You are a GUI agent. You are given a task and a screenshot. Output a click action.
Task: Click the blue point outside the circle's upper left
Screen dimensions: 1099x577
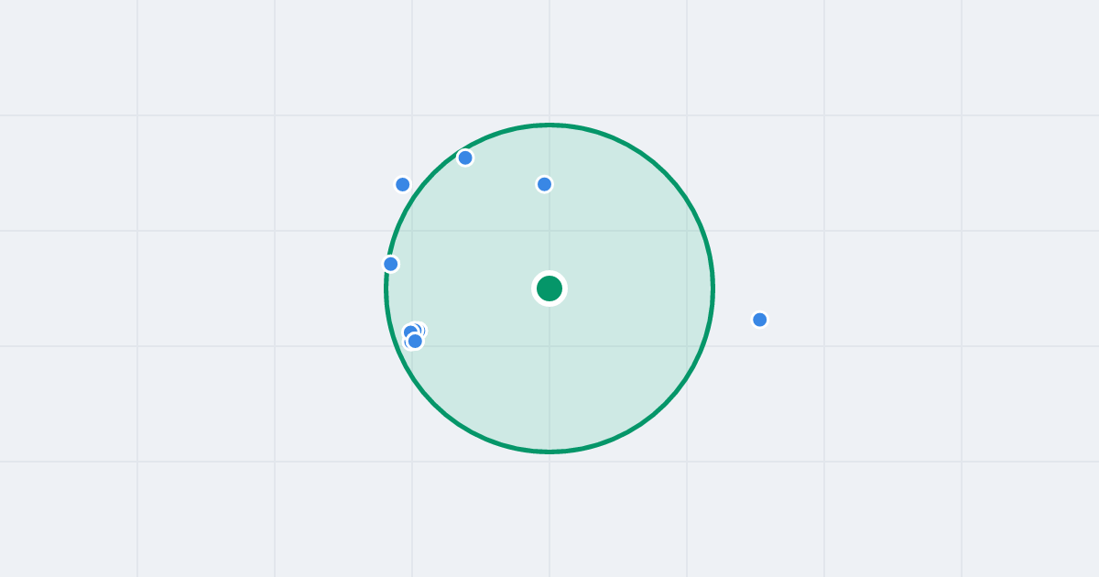pyautogui.click(x=402, y=184)
